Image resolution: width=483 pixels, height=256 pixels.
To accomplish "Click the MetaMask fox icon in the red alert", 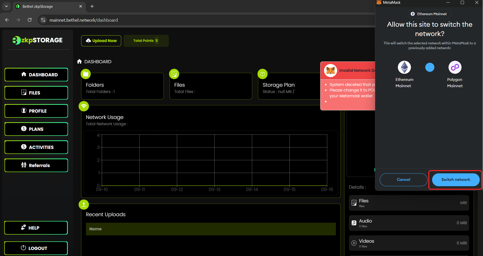I will tap(331, 71).
